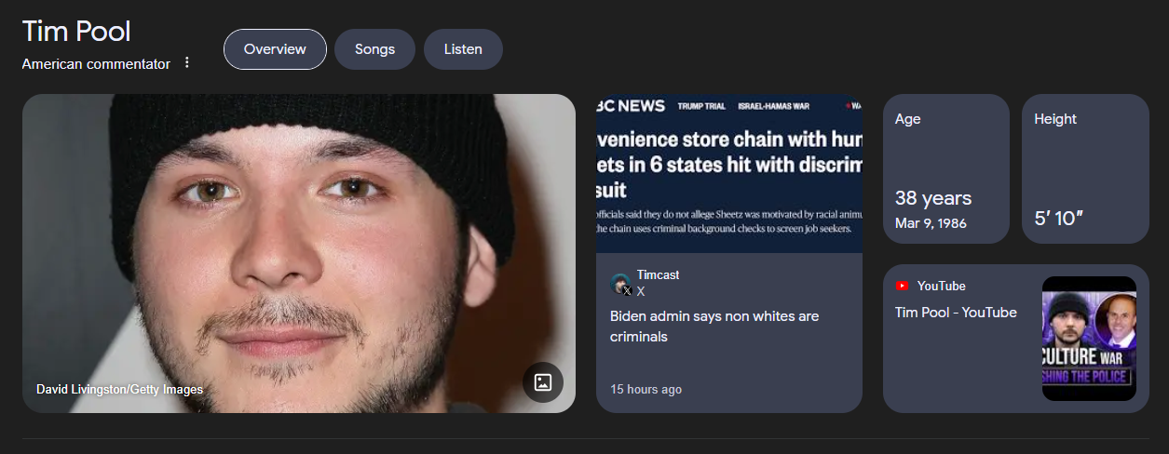Open the three-dot more options menu
Screen dimensions: 1169x454
tap(186, 63)
